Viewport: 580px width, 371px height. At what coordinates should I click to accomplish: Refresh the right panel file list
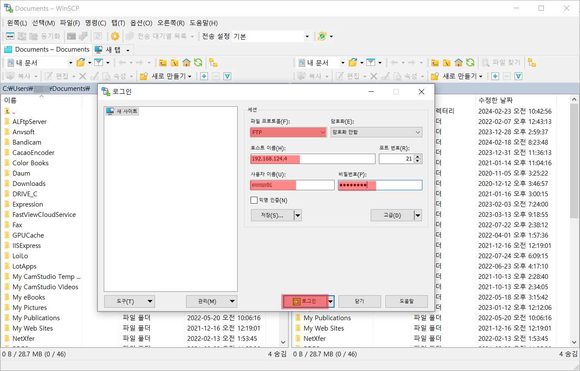point(470,63)
